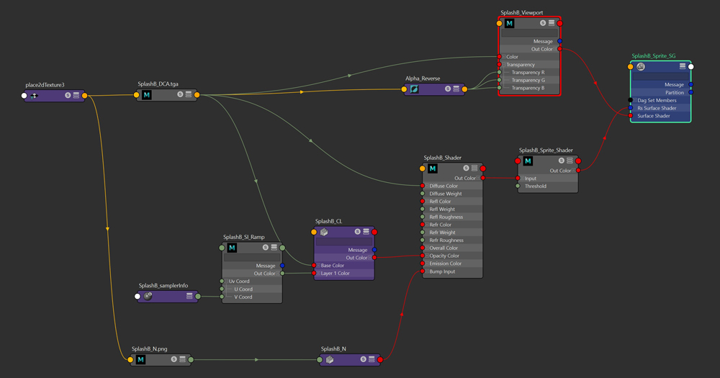
Task: Expand the Color attribute on SplashB_Viewport
Action: click(x=504, y=57)
